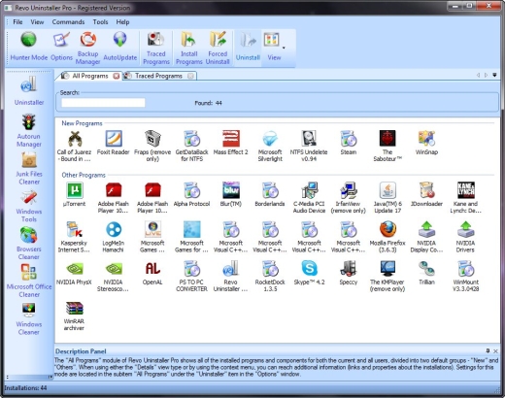Select Foxit Reader program
The width and height of the screenshot is (505, 398).
[114, 143]
